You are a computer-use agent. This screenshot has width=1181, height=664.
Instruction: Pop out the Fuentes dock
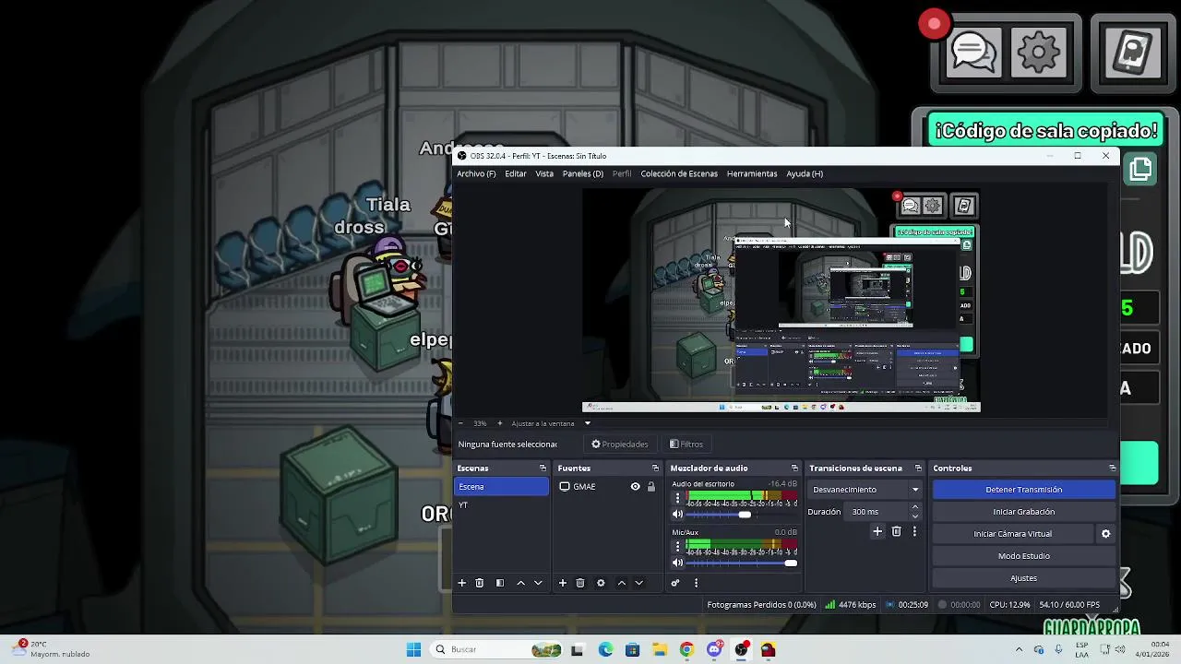pyautogui.click(x=655, y=468)
